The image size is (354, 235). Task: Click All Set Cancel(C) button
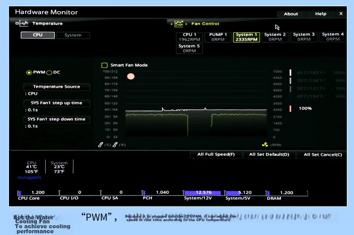(323, 155)
